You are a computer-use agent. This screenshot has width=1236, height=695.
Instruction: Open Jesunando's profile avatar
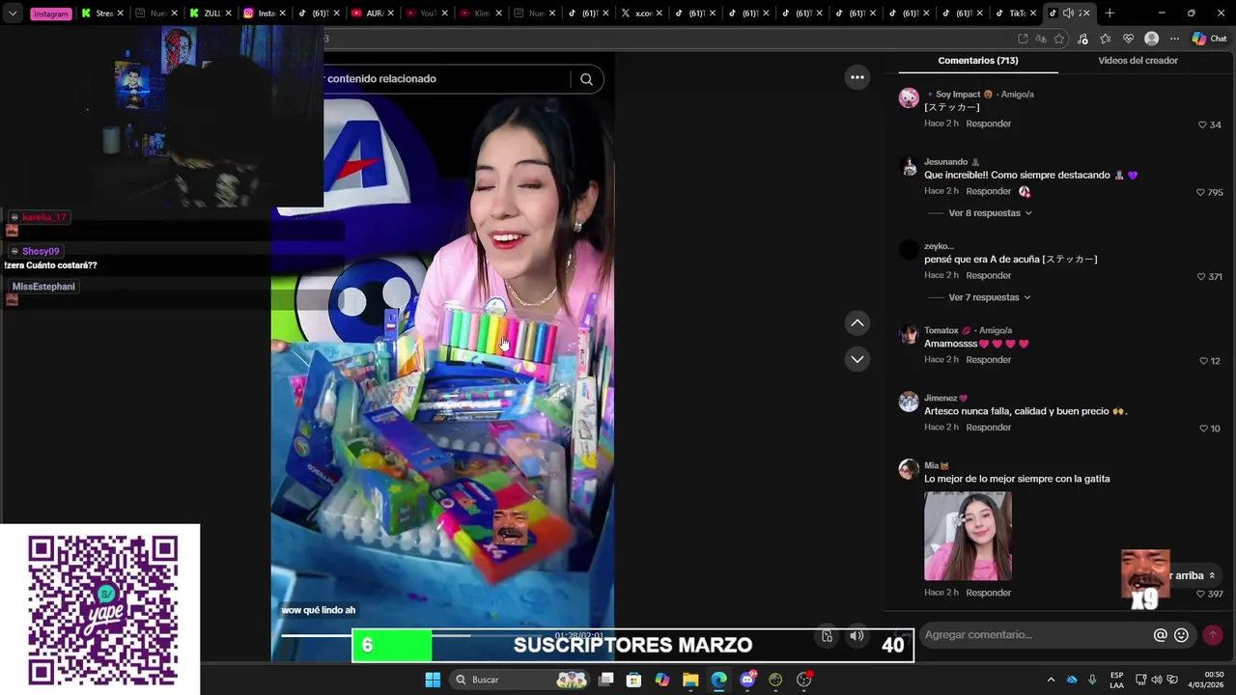click(909, 166)
